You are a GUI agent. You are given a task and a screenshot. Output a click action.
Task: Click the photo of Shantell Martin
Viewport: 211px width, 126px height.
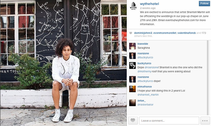63,63
